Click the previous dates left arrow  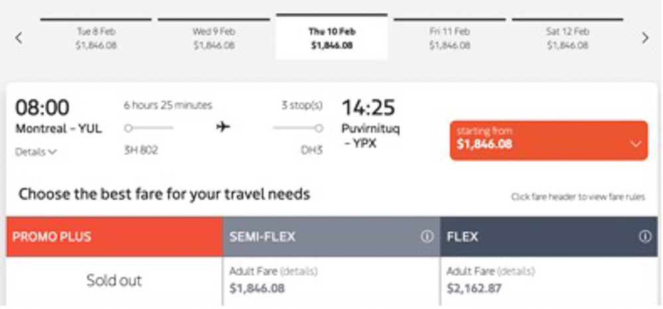coord(19,38)
